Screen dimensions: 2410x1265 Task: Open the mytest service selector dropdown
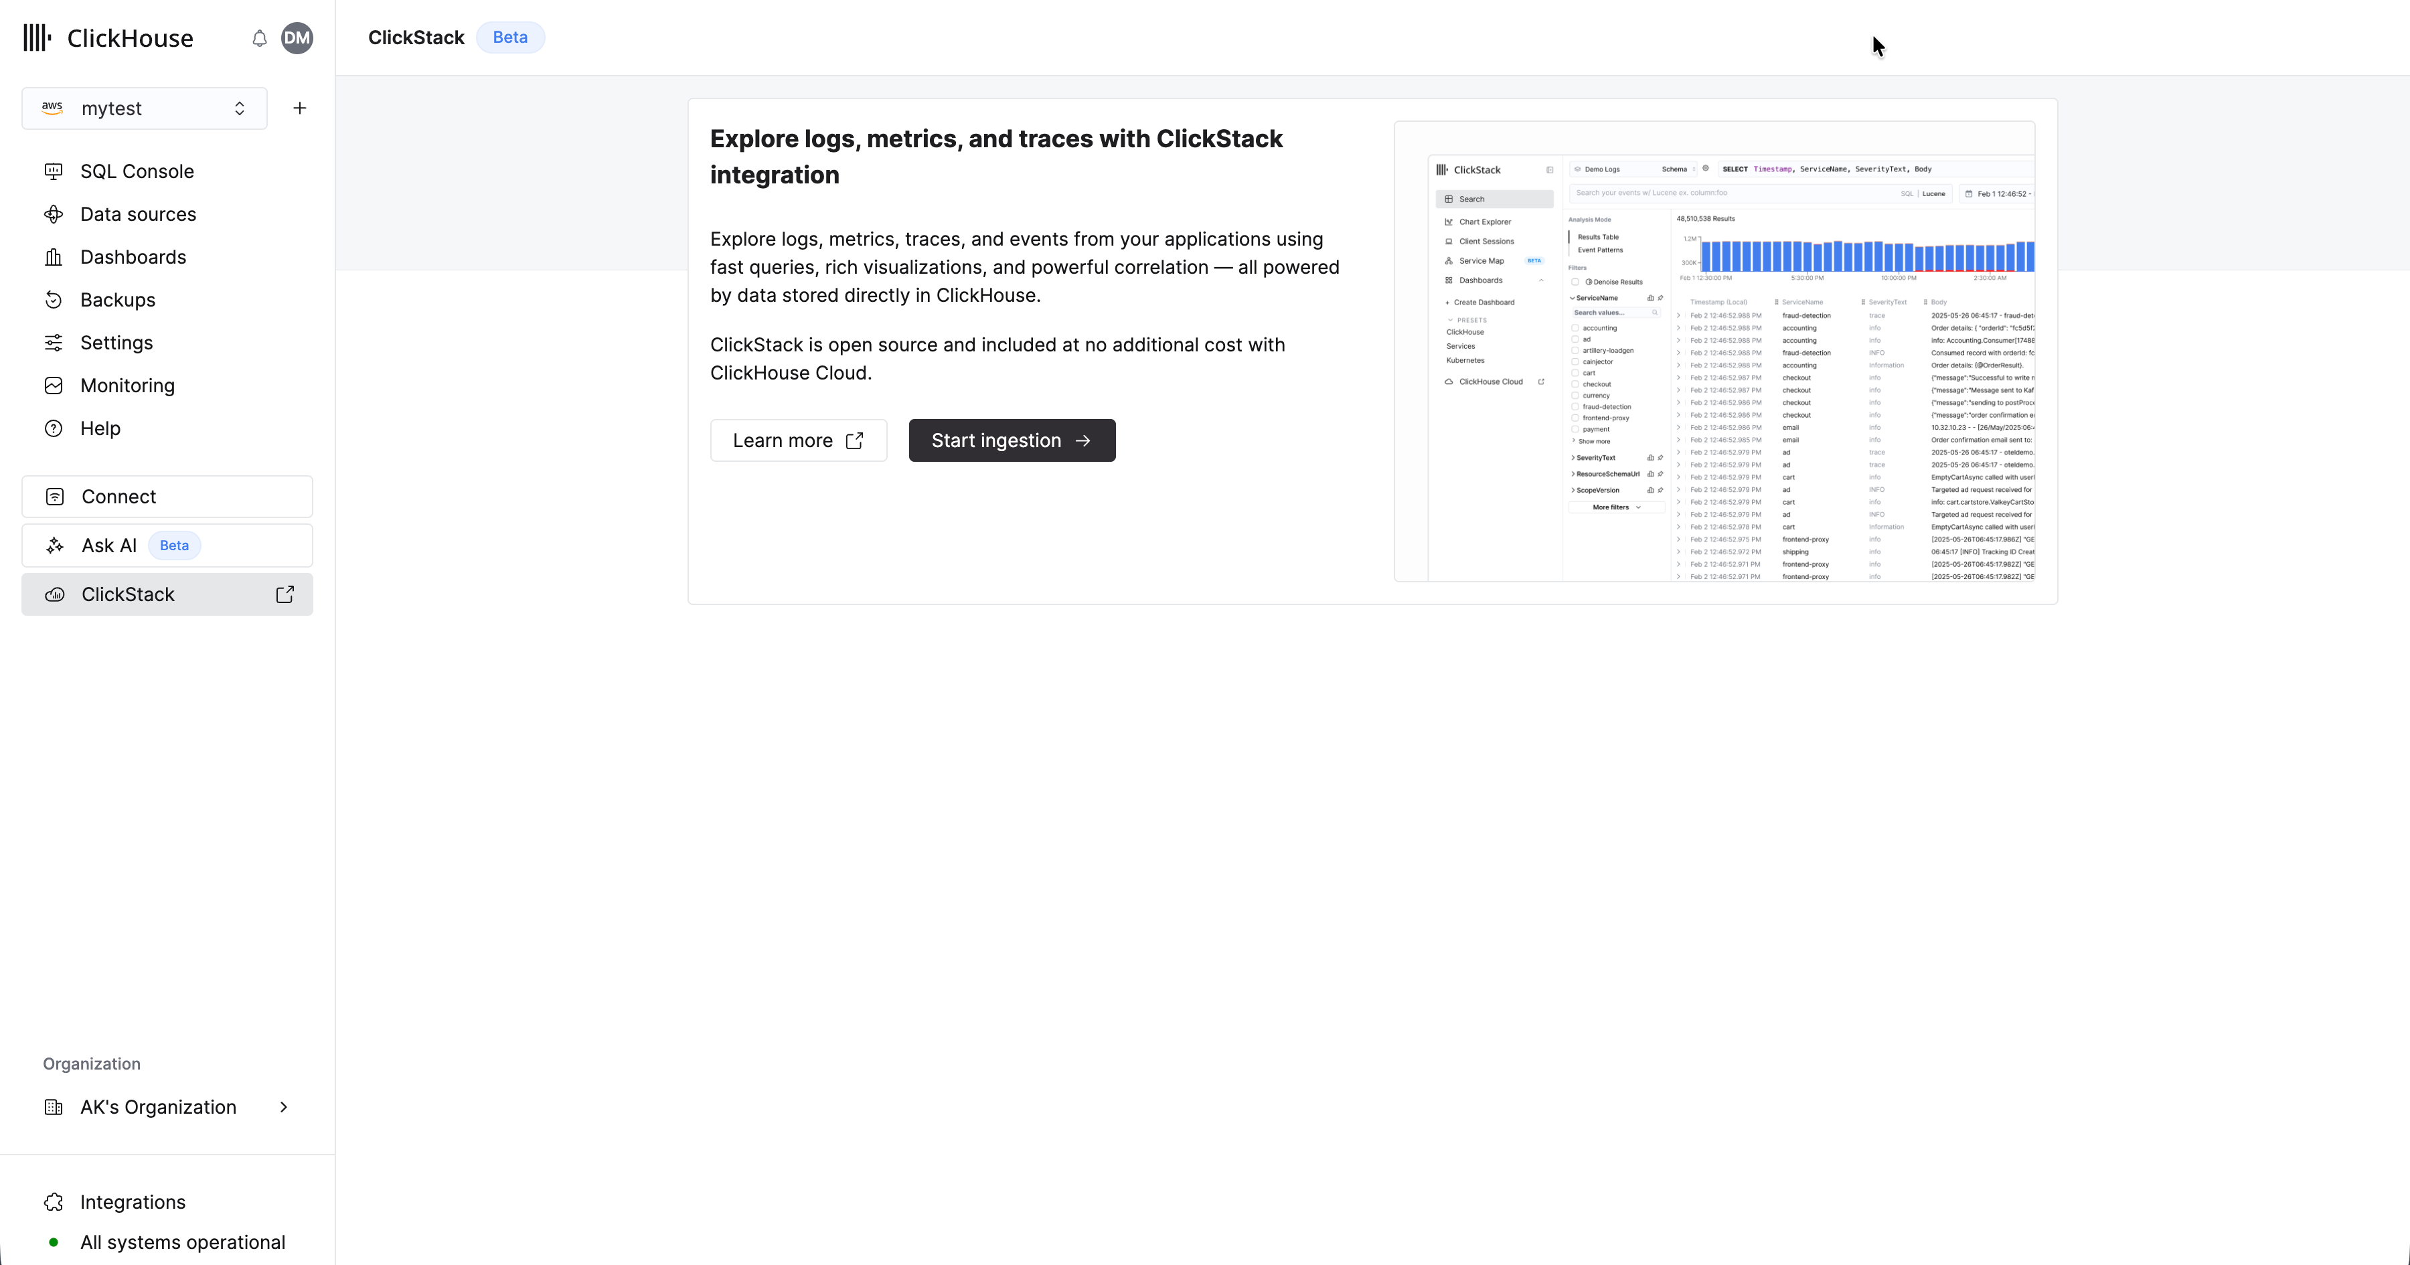coord(145,108)
